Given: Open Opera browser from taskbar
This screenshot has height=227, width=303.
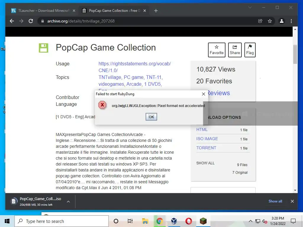Looking at the screenshot, I should pyautogui.click(x=188, y=221).
